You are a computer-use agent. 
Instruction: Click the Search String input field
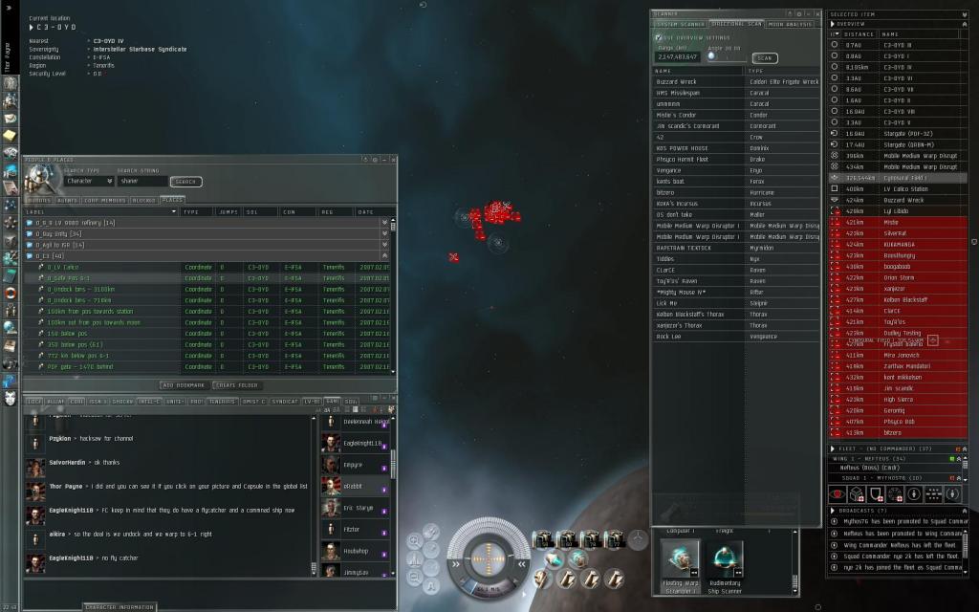coord(141,181)
